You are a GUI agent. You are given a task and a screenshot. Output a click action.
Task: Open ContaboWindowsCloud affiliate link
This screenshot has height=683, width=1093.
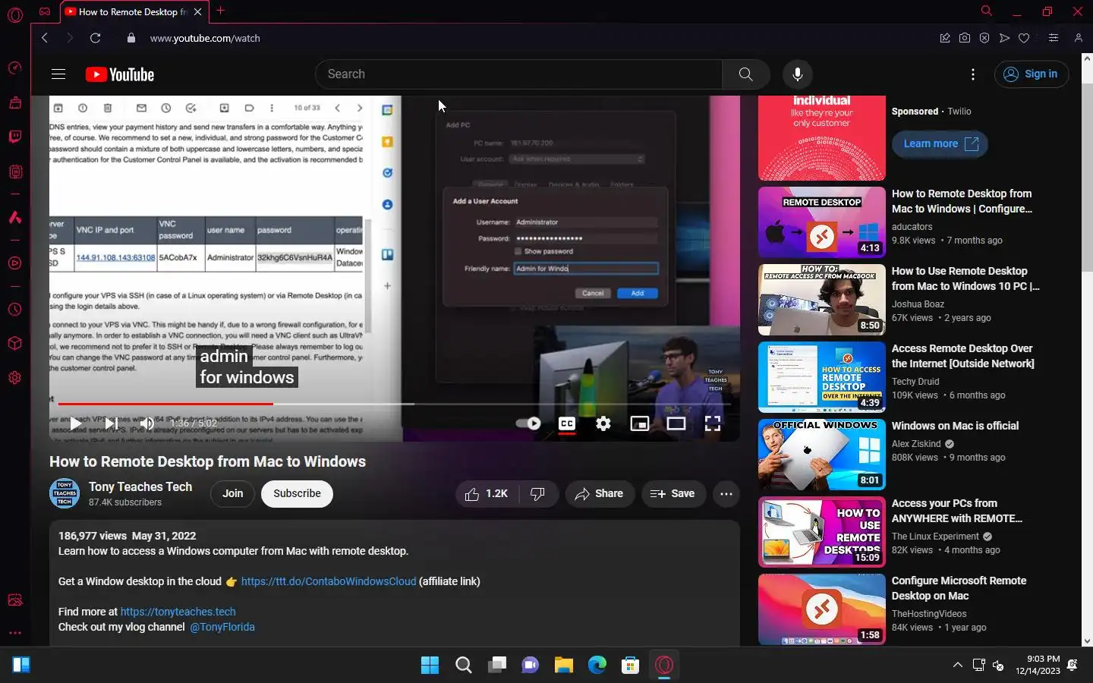[329, 581]
